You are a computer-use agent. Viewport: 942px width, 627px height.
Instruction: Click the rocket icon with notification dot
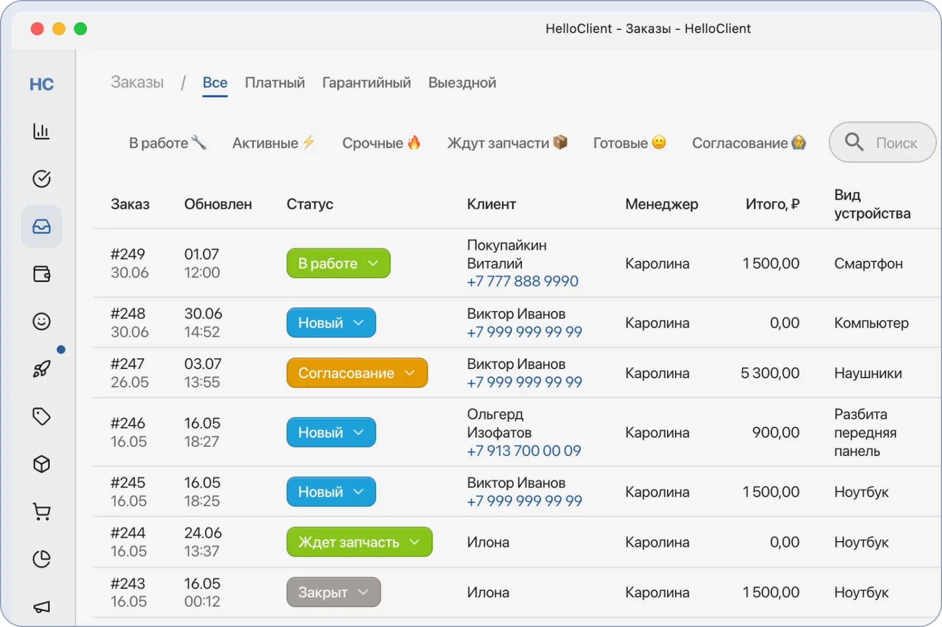coord(41,369)
